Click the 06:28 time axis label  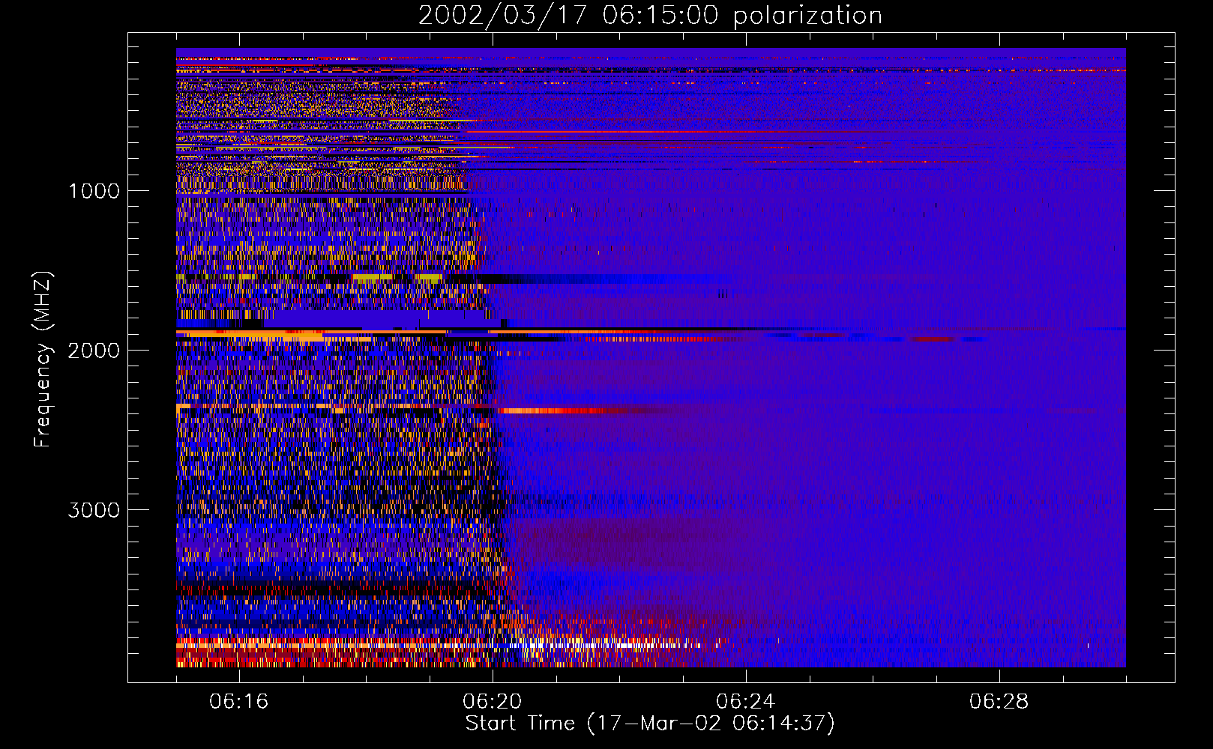coord(999,702)
